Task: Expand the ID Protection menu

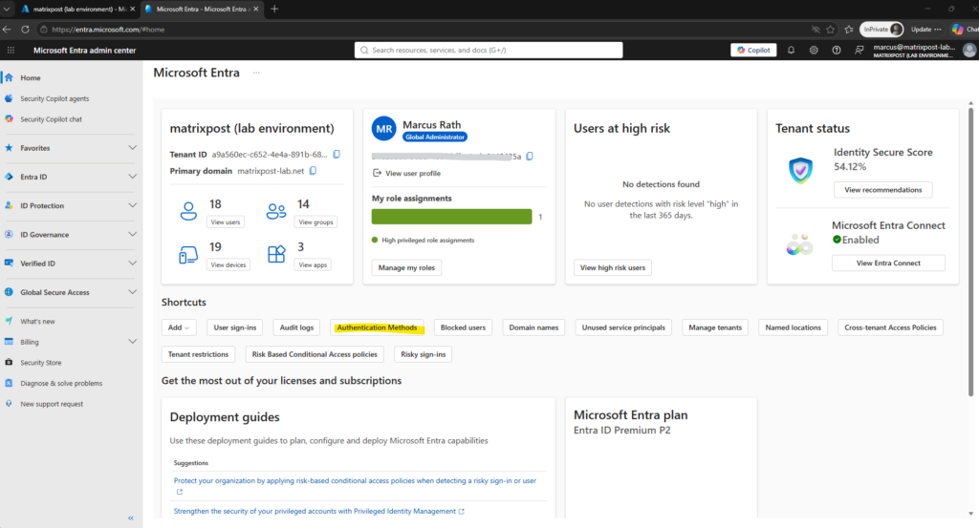Action: 132,205
